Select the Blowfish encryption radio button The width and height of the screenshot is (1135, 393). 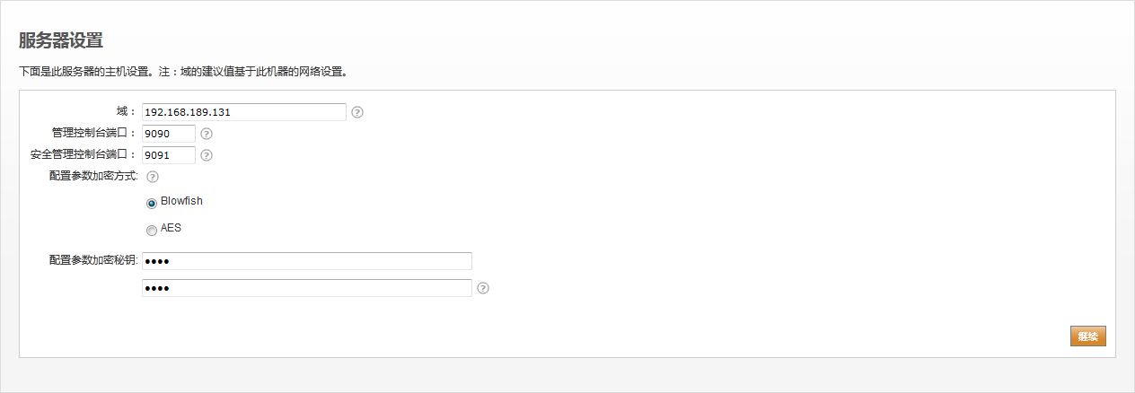[x=152, y=203]
